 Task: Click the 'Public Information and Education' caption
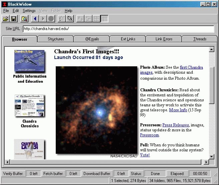click(x=30, y=79)
